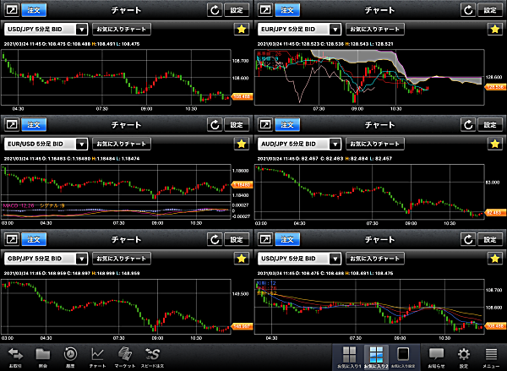Click 注文 on USD/JPY moving-average panel

click(287, 239)
